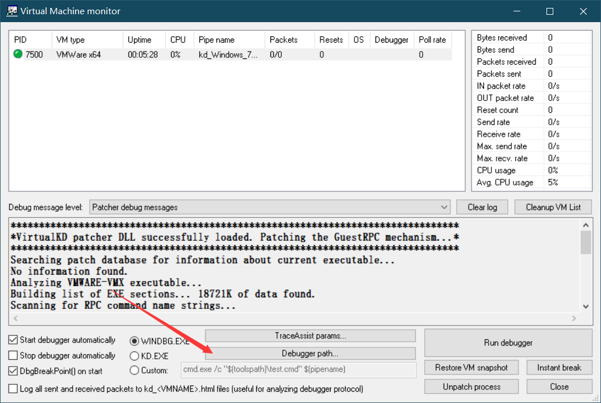Choose the Custom debugger radio button
Screen dimensions: 601x403
pos(134,371)
